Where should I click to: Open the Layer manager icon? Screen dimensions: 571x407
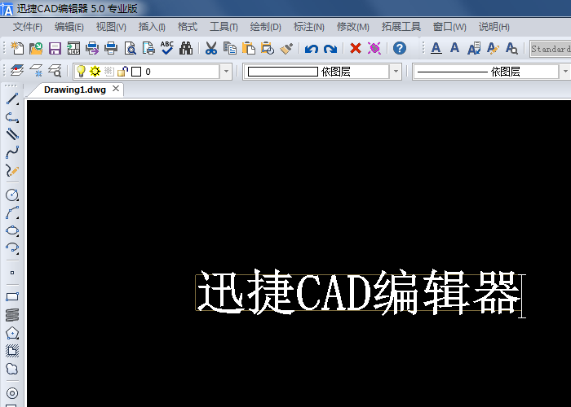(x=17, y=71)
